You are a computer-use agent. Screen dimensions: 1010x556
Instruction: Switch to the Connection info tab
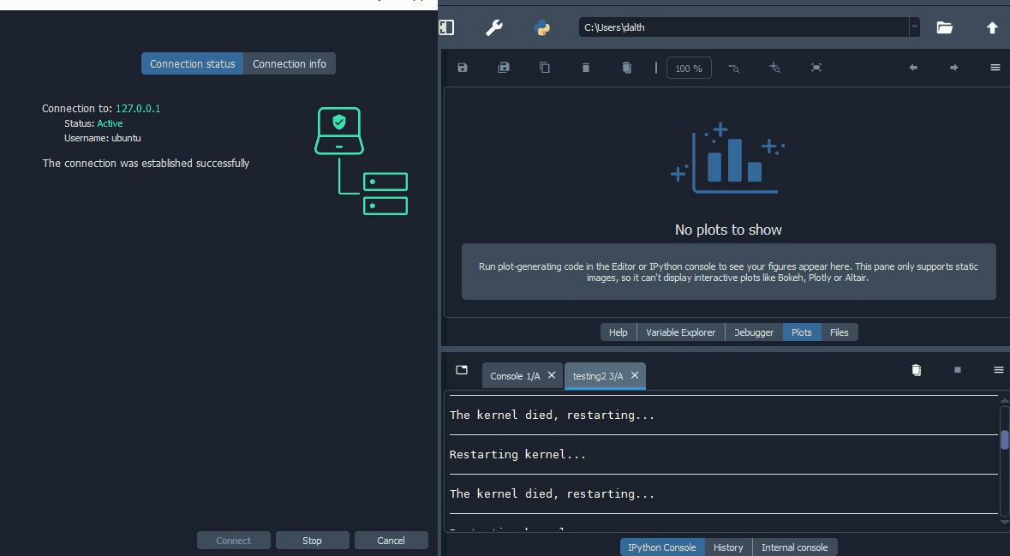290,63
